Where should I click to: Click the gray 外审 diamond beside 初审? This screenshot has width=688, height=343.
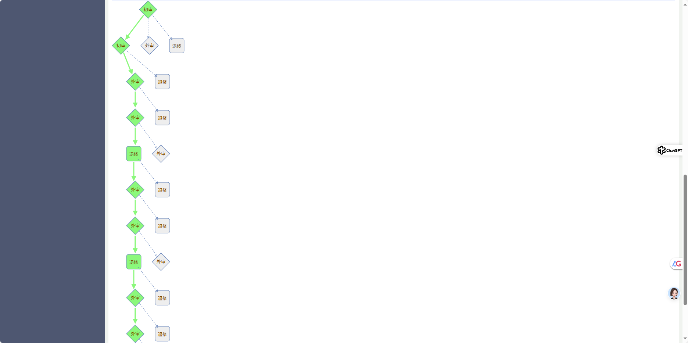click(150, 46)
